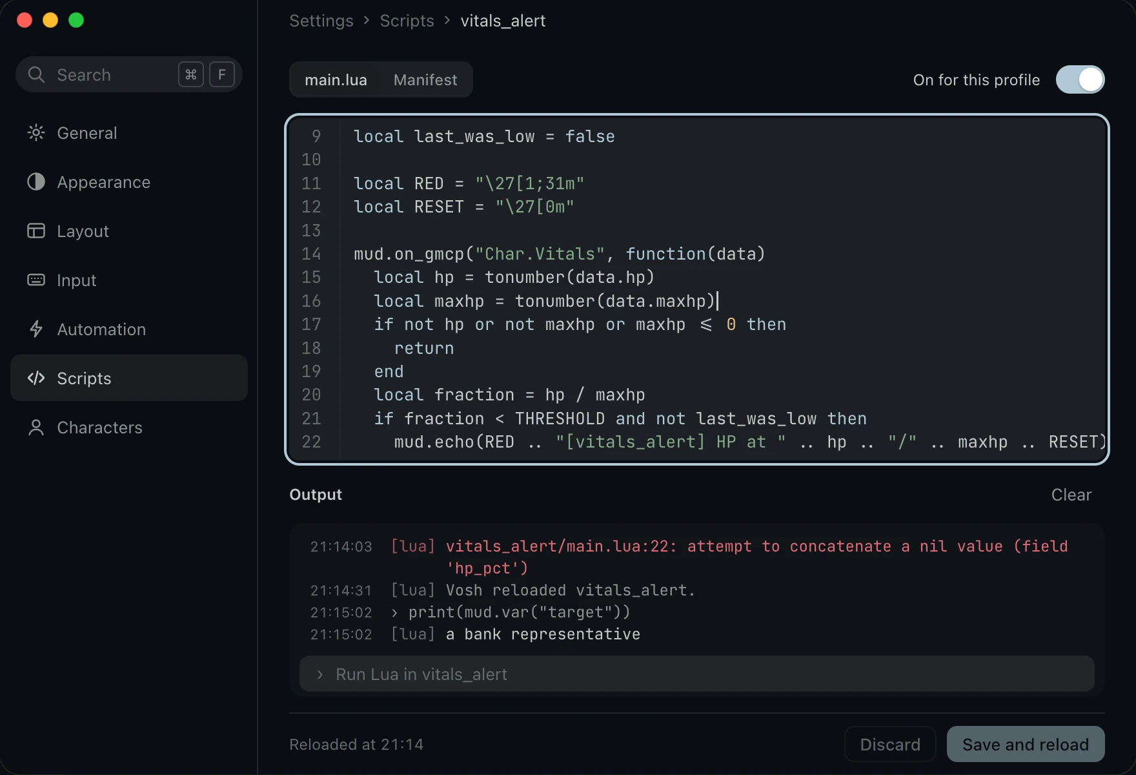Click the 21:14:31 timestamp
The height and width of the screenshot is (775, 1136).
pos(341,590)
